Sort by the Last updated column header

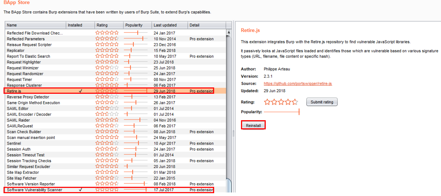[x=169, y=25]
